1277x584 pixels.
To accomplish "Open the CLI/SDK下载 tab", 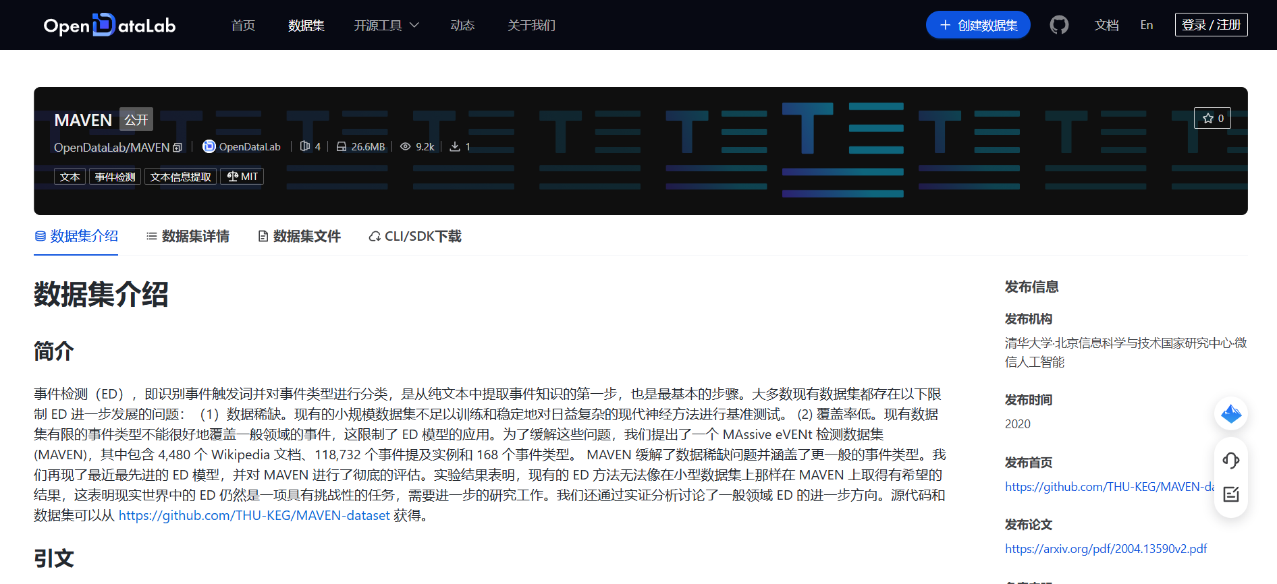I will tap(415, 236).
